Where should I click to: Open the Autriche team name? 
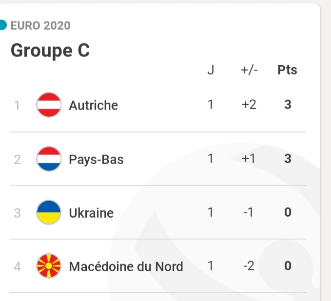(94, 106)
